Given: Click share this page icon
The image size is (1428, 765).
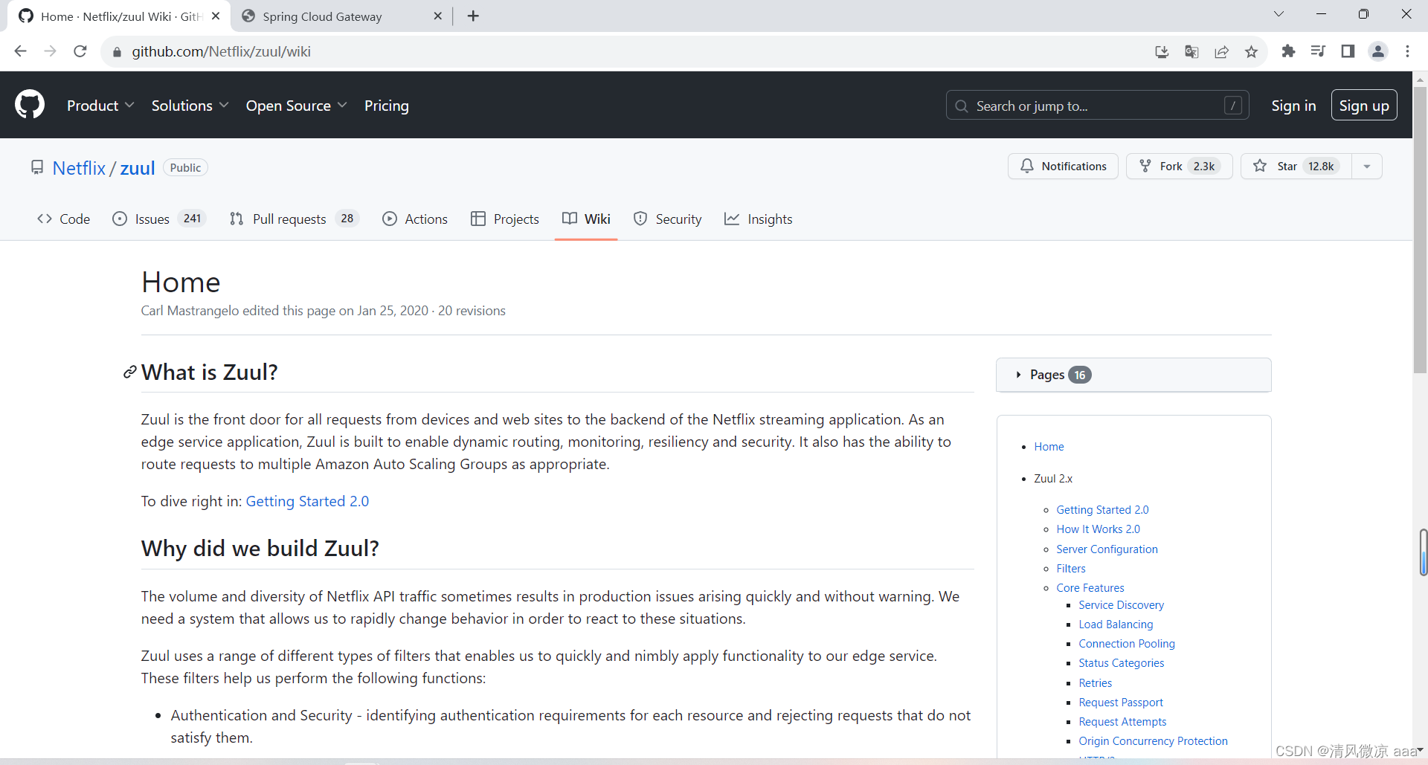Looking at the screenshot, I should (x=1221, y=51).
